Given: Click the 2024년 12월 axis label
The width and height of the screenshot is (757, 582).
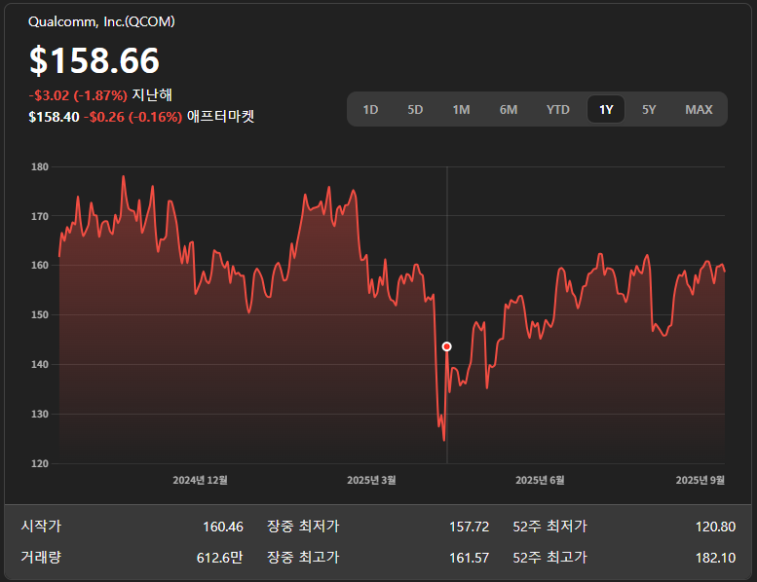Looking at the screenshot, I should 200,480.
